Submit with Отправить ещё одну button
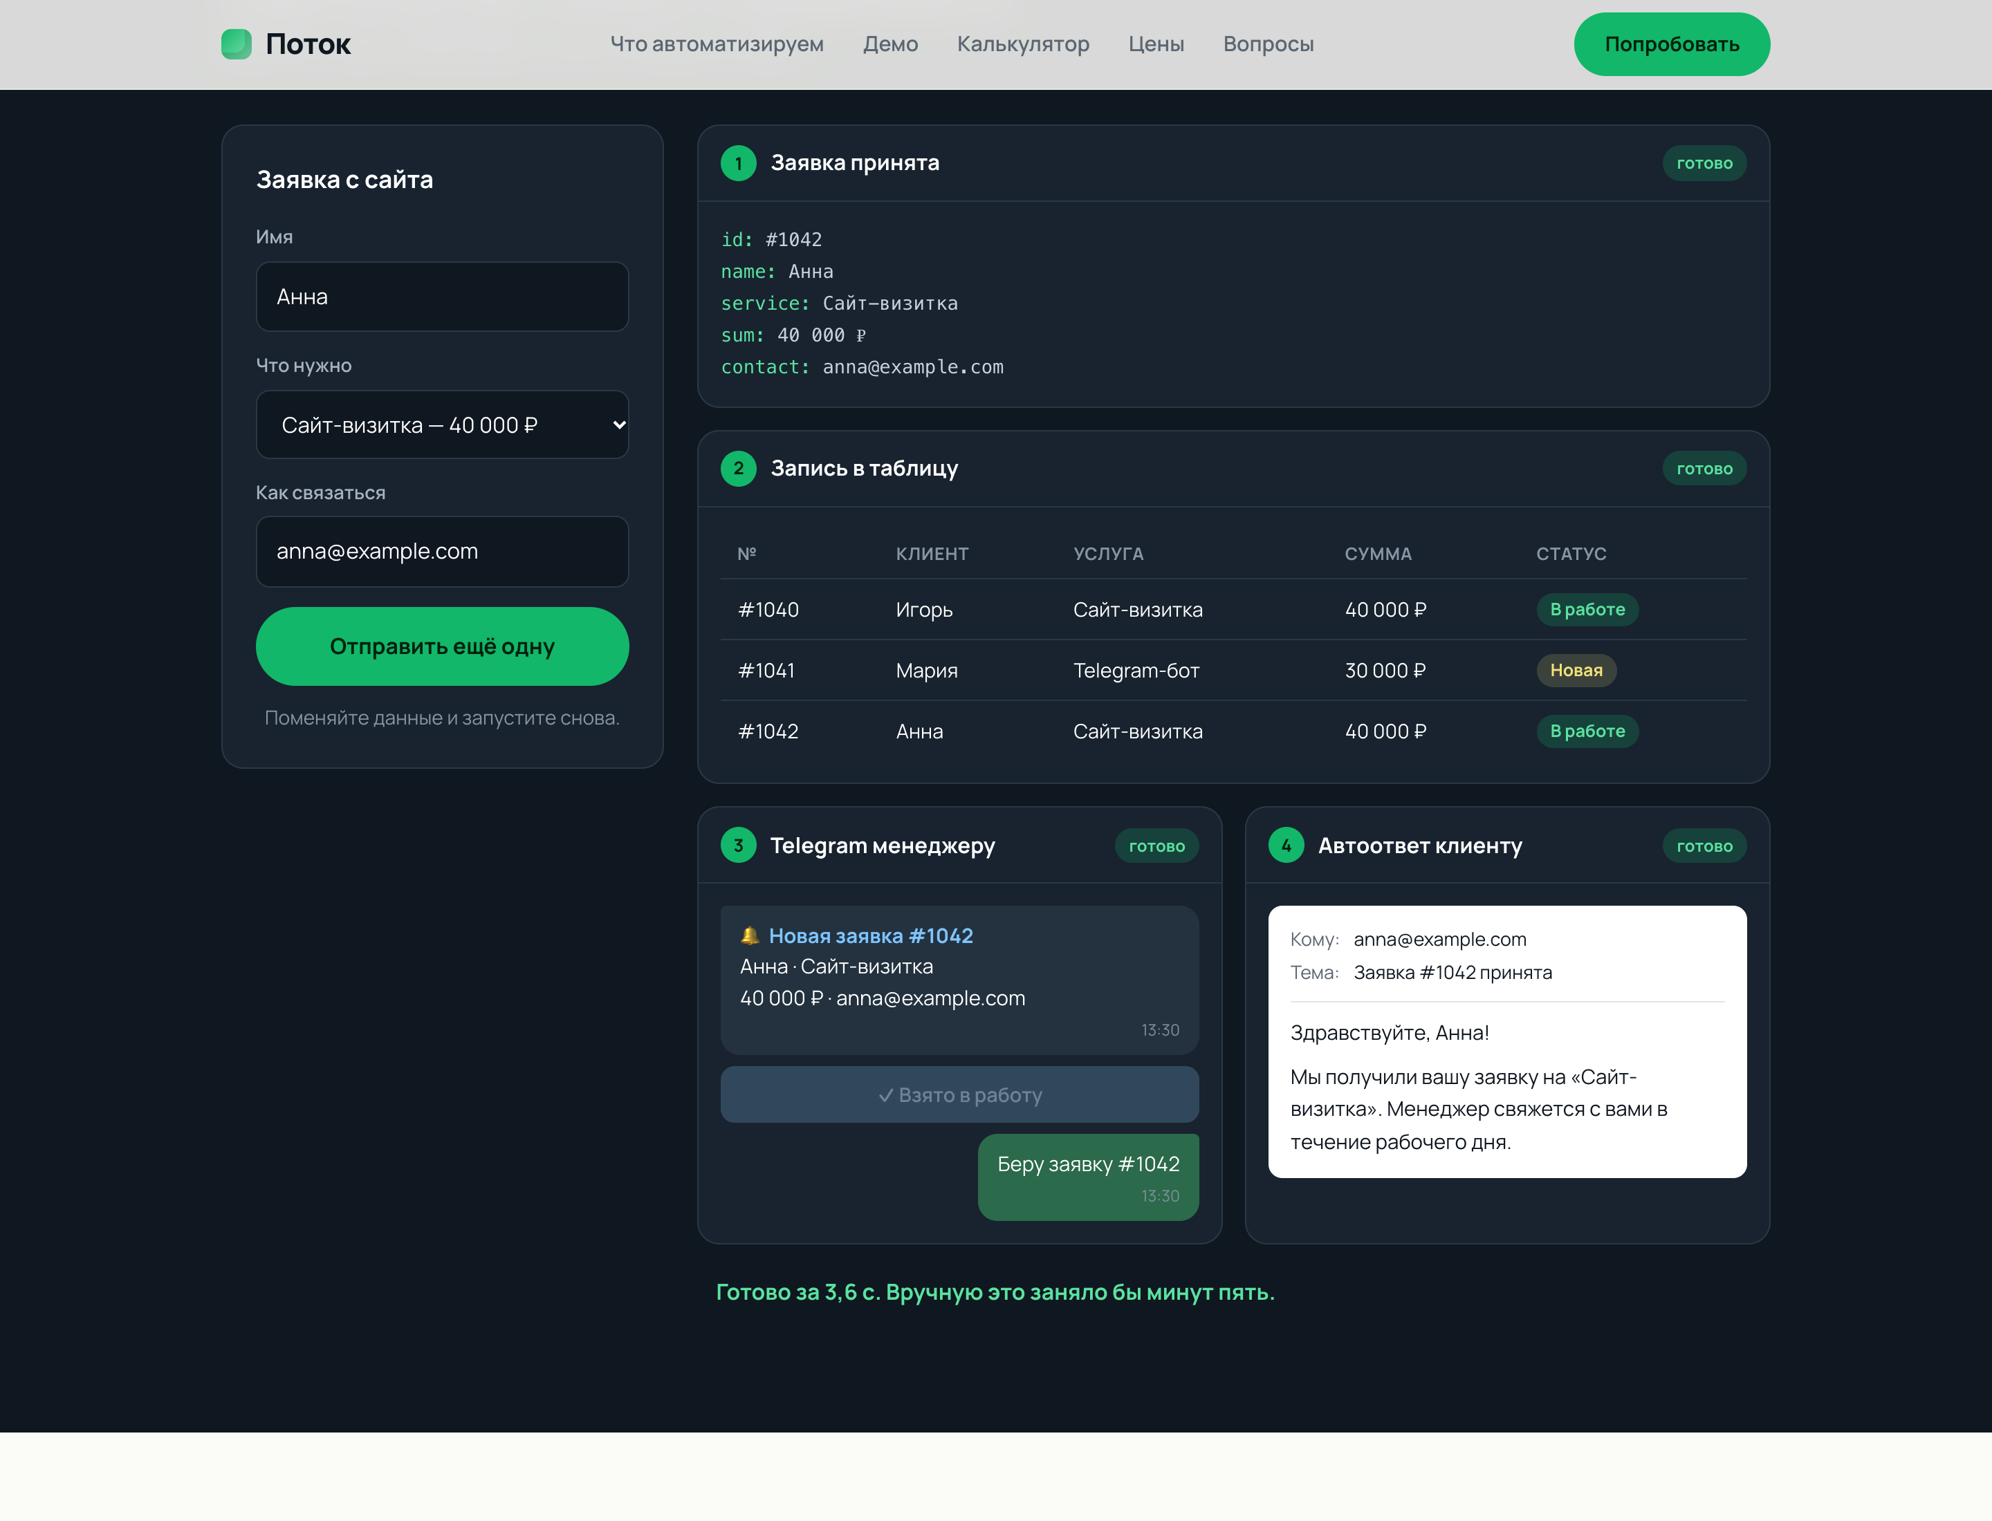The height and width of the screenshot is (1521, 1992). coord(442,646)
